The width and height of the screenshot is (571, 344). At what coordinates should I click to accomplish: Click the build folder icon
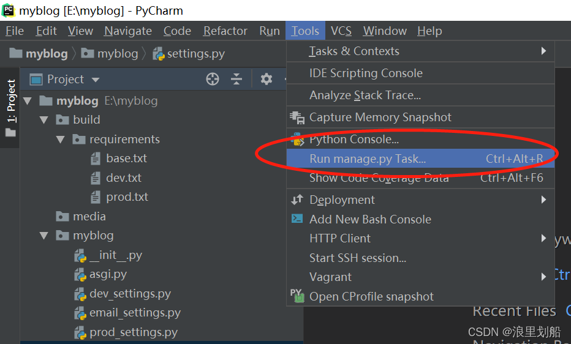click(62, 119)
